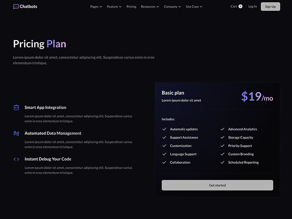Screen dimensions: 292x219
Task: Expand the Pages dropdown
Action: [x=96, y=6]
